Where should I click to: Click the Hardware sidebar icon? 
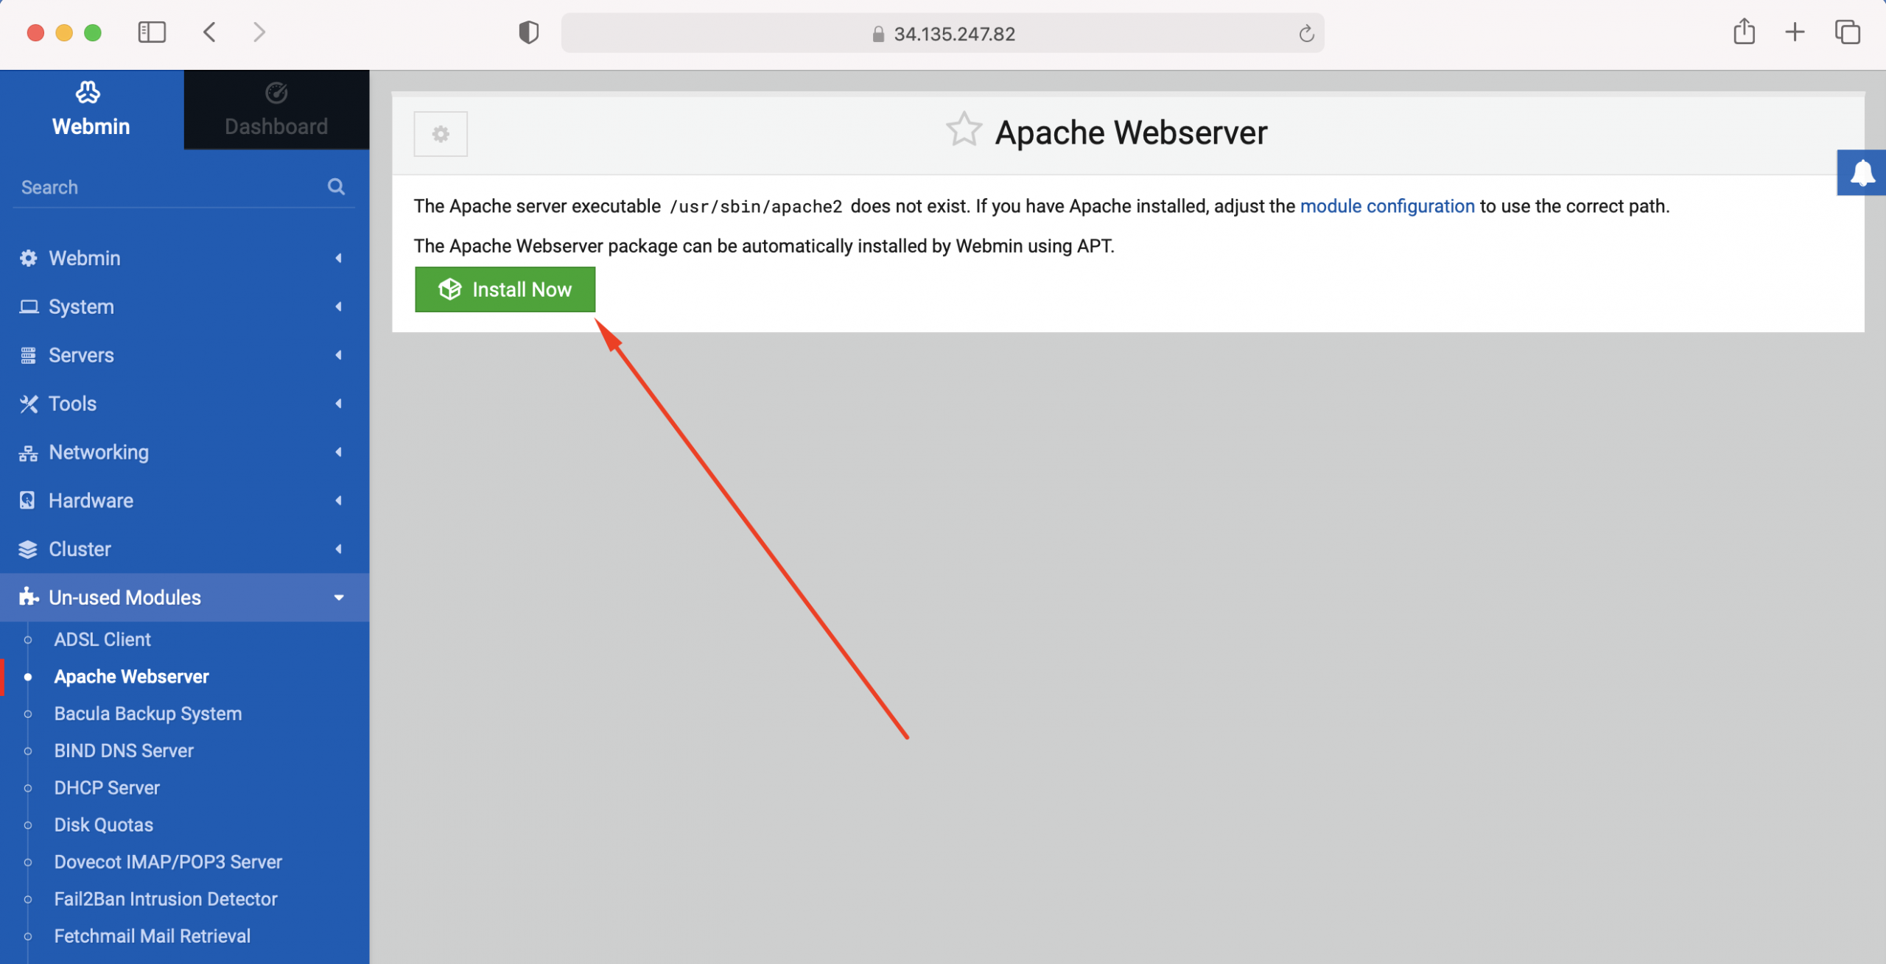point(27,501)
